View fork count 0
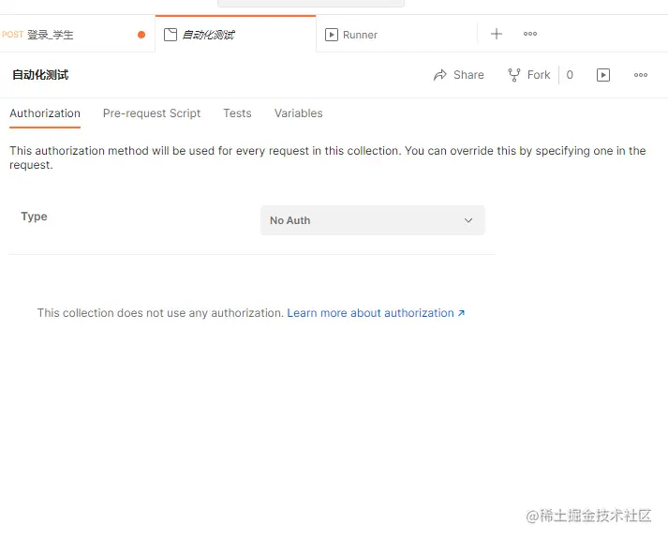Viewport: 668px width, 540px height. [570, 75]
